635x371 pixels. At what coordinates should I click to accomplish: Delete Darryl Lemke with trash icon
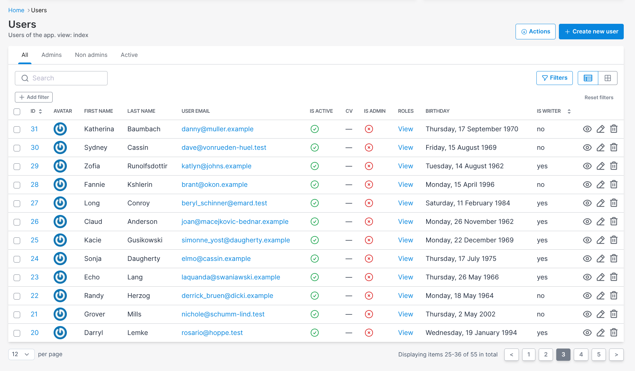pos(613,333)
